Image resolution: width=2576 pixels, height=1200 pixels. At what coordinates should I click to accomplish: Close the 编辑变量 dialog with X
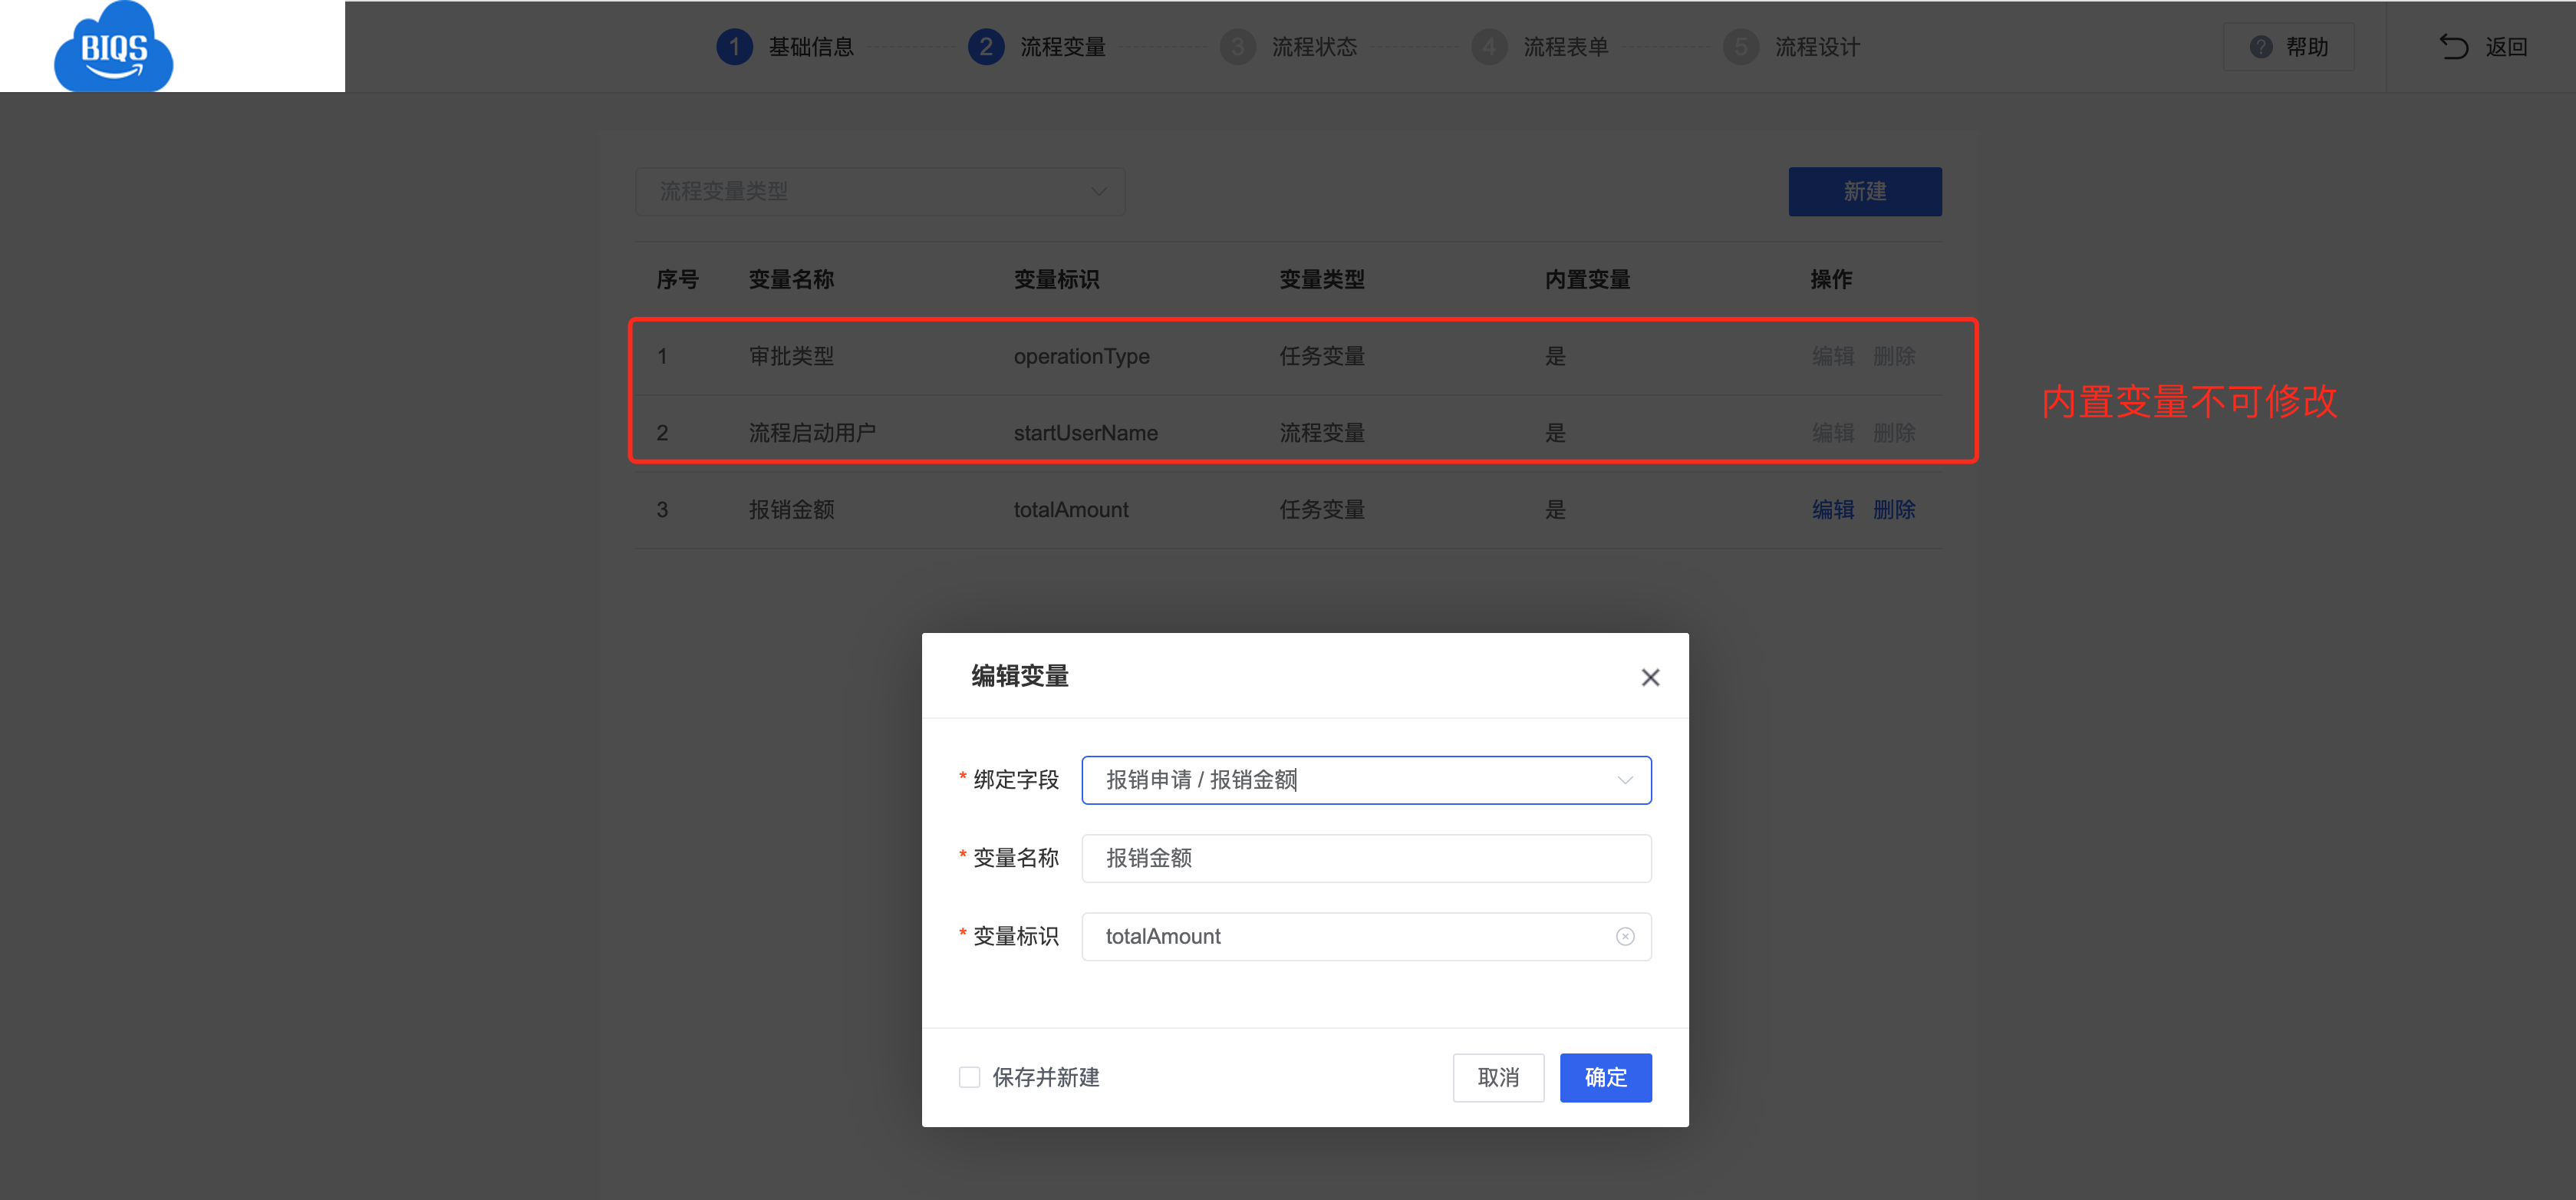pos(1650,677)
